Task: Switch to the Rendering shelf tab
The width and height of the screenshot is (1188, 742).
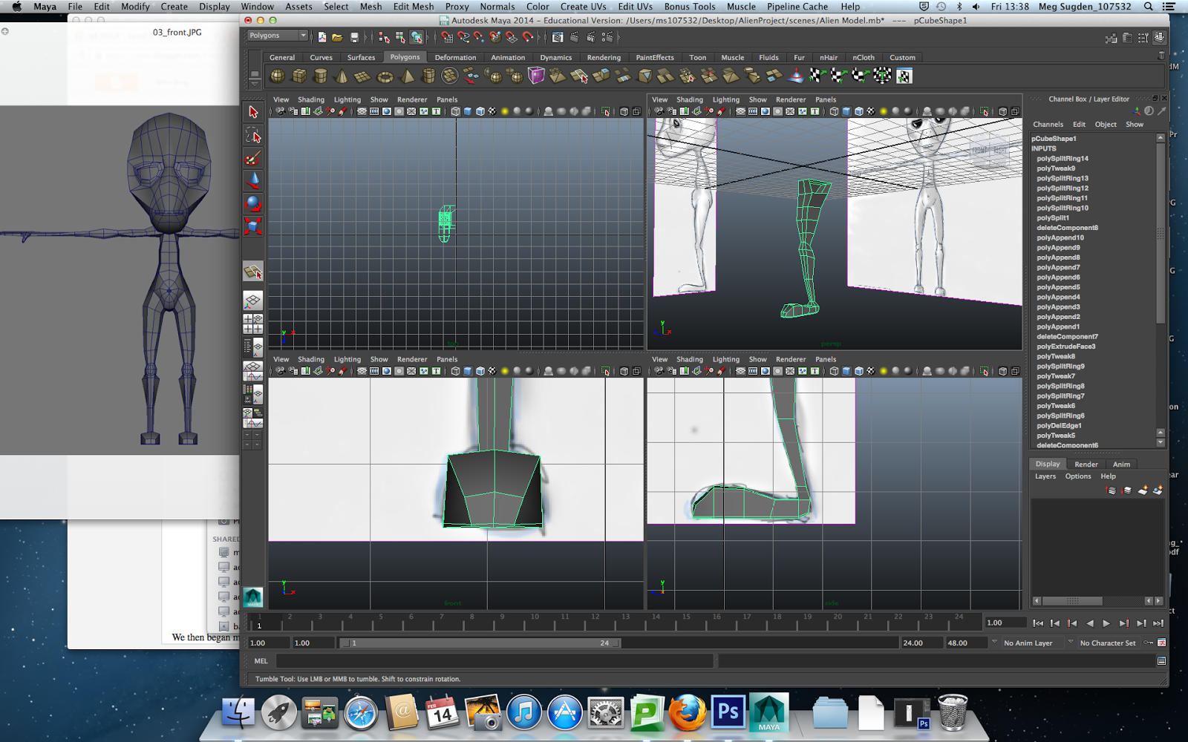Action: click(604, 57)
